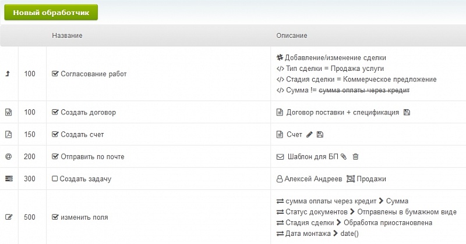Click the paperclip icon next to 'Шаблон для БП'
Viewport: 466px width, 244px height.
pos(343,156)
